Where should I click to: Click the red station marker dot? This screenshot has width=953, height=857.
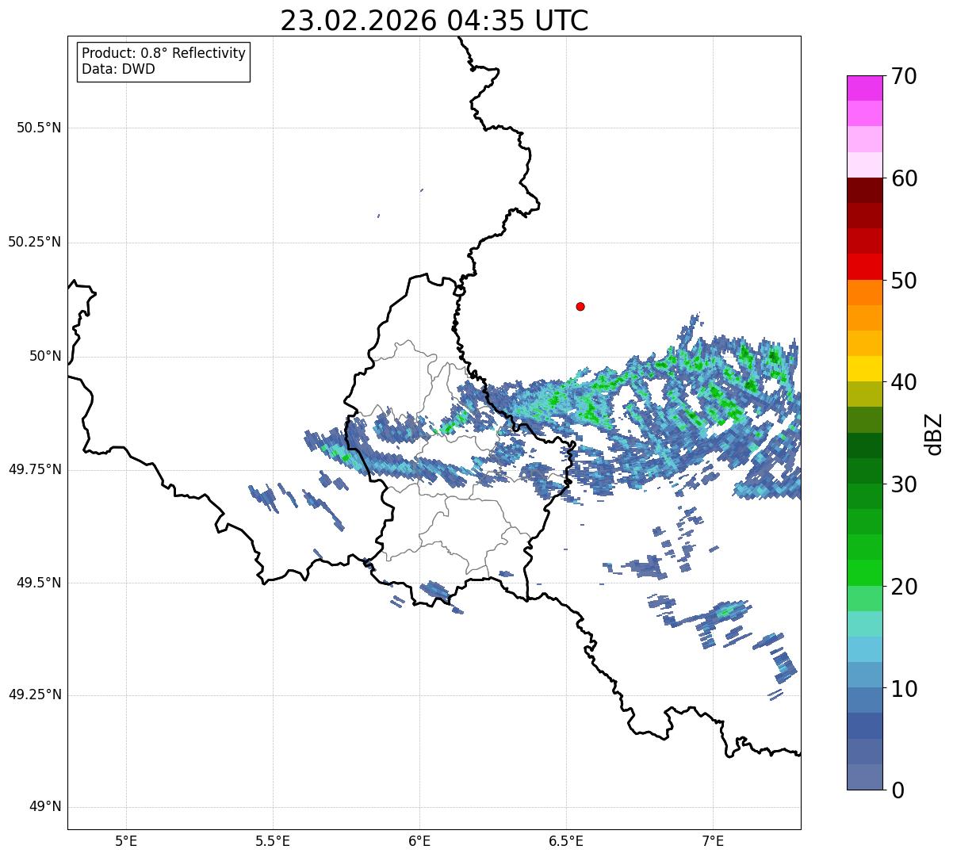[580, 306]
